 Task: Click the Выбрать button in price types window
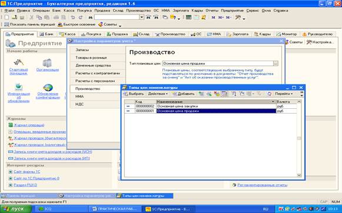[x=134, y=94]
